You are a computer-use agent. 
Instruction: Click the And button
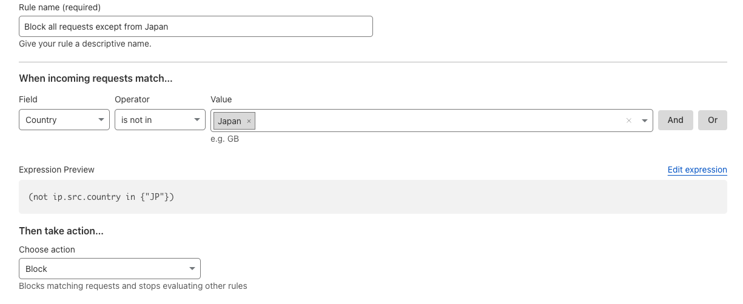(676, 120)
